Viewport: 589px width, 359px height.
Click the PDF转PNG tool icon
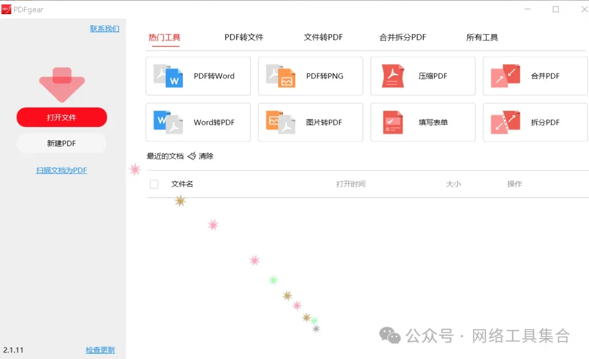pos(281,76)
